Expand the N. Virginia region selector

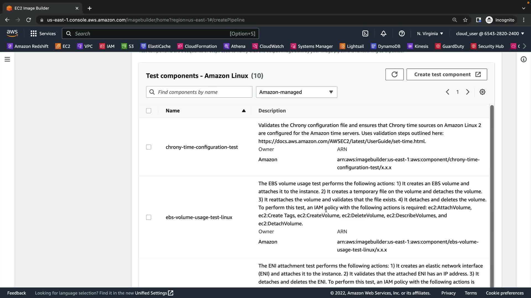430,34
